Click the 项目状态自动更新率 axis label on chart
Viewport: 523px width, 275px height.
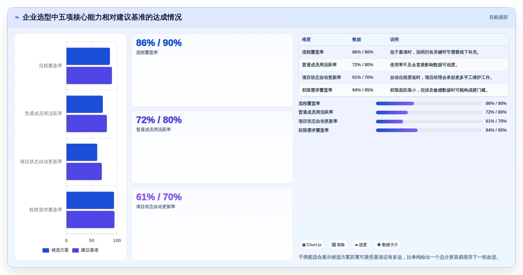point(41,162)
